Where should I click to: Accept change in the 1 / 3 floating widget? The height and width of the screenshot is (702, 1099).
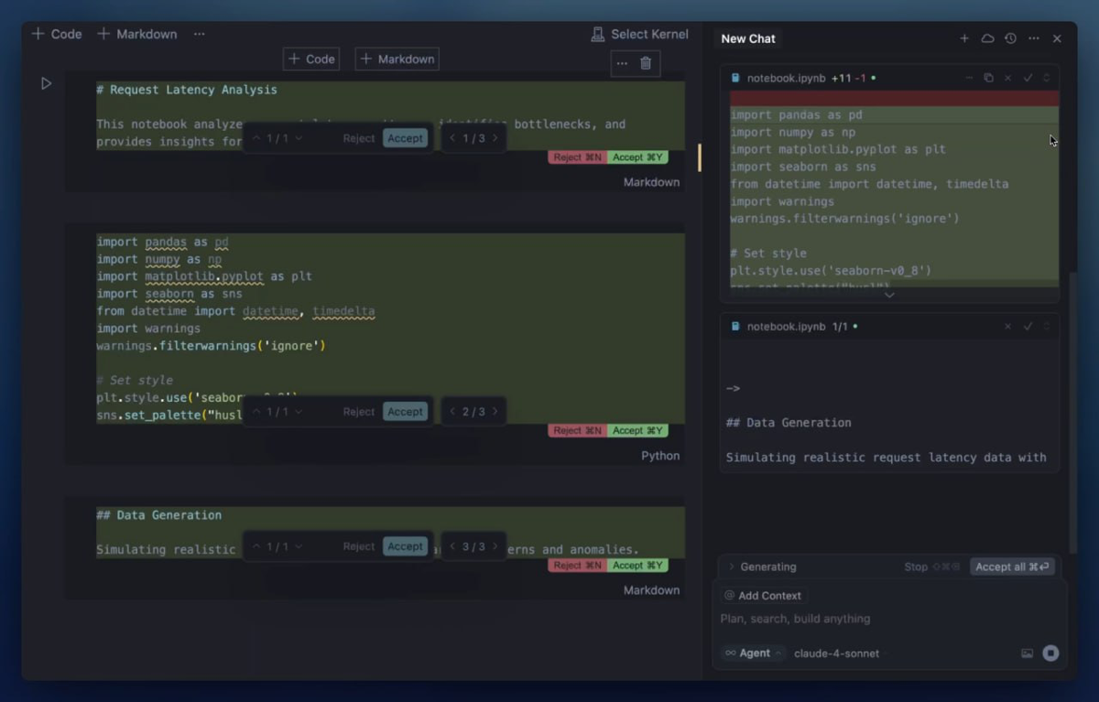tap(405, 138)
